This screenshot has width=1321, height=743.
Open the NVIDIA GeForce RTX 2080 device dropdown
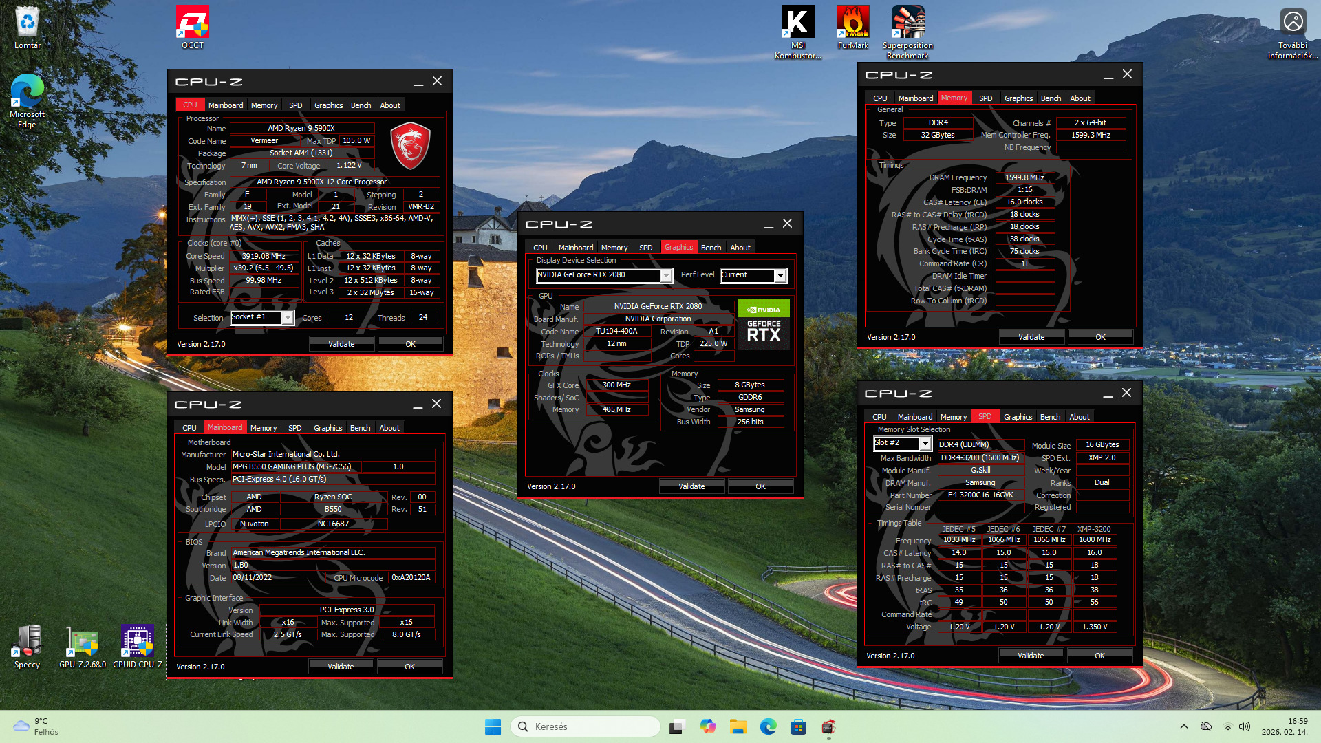(665, 275)
